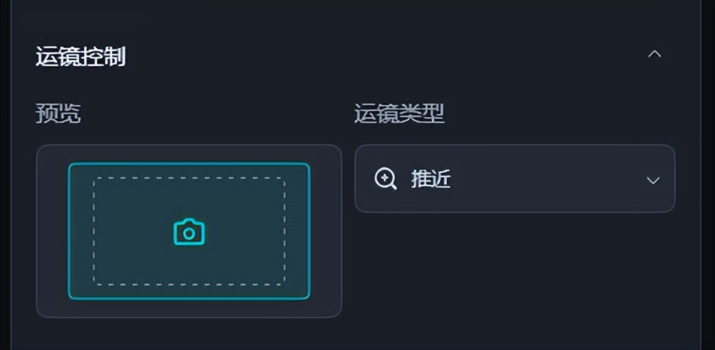Screen dimensions: 715x350
Task: Click the 预览 label
Action: [58, 114]
